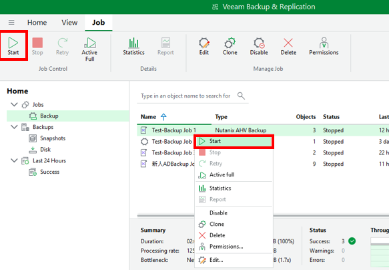Sort by the Name column header
Screen dimensions: 389x270
(x=149, y=117)
